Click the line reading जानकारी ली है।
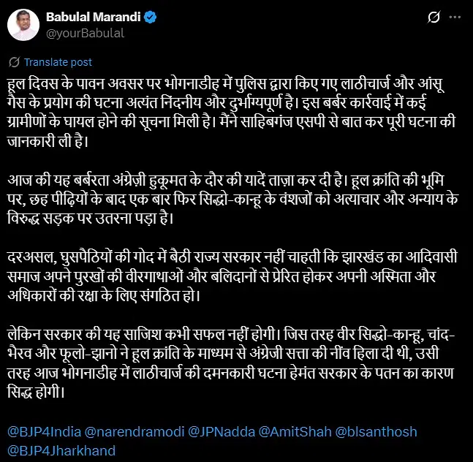This screenshot has width=473, height=462. [x=48, y=141]
